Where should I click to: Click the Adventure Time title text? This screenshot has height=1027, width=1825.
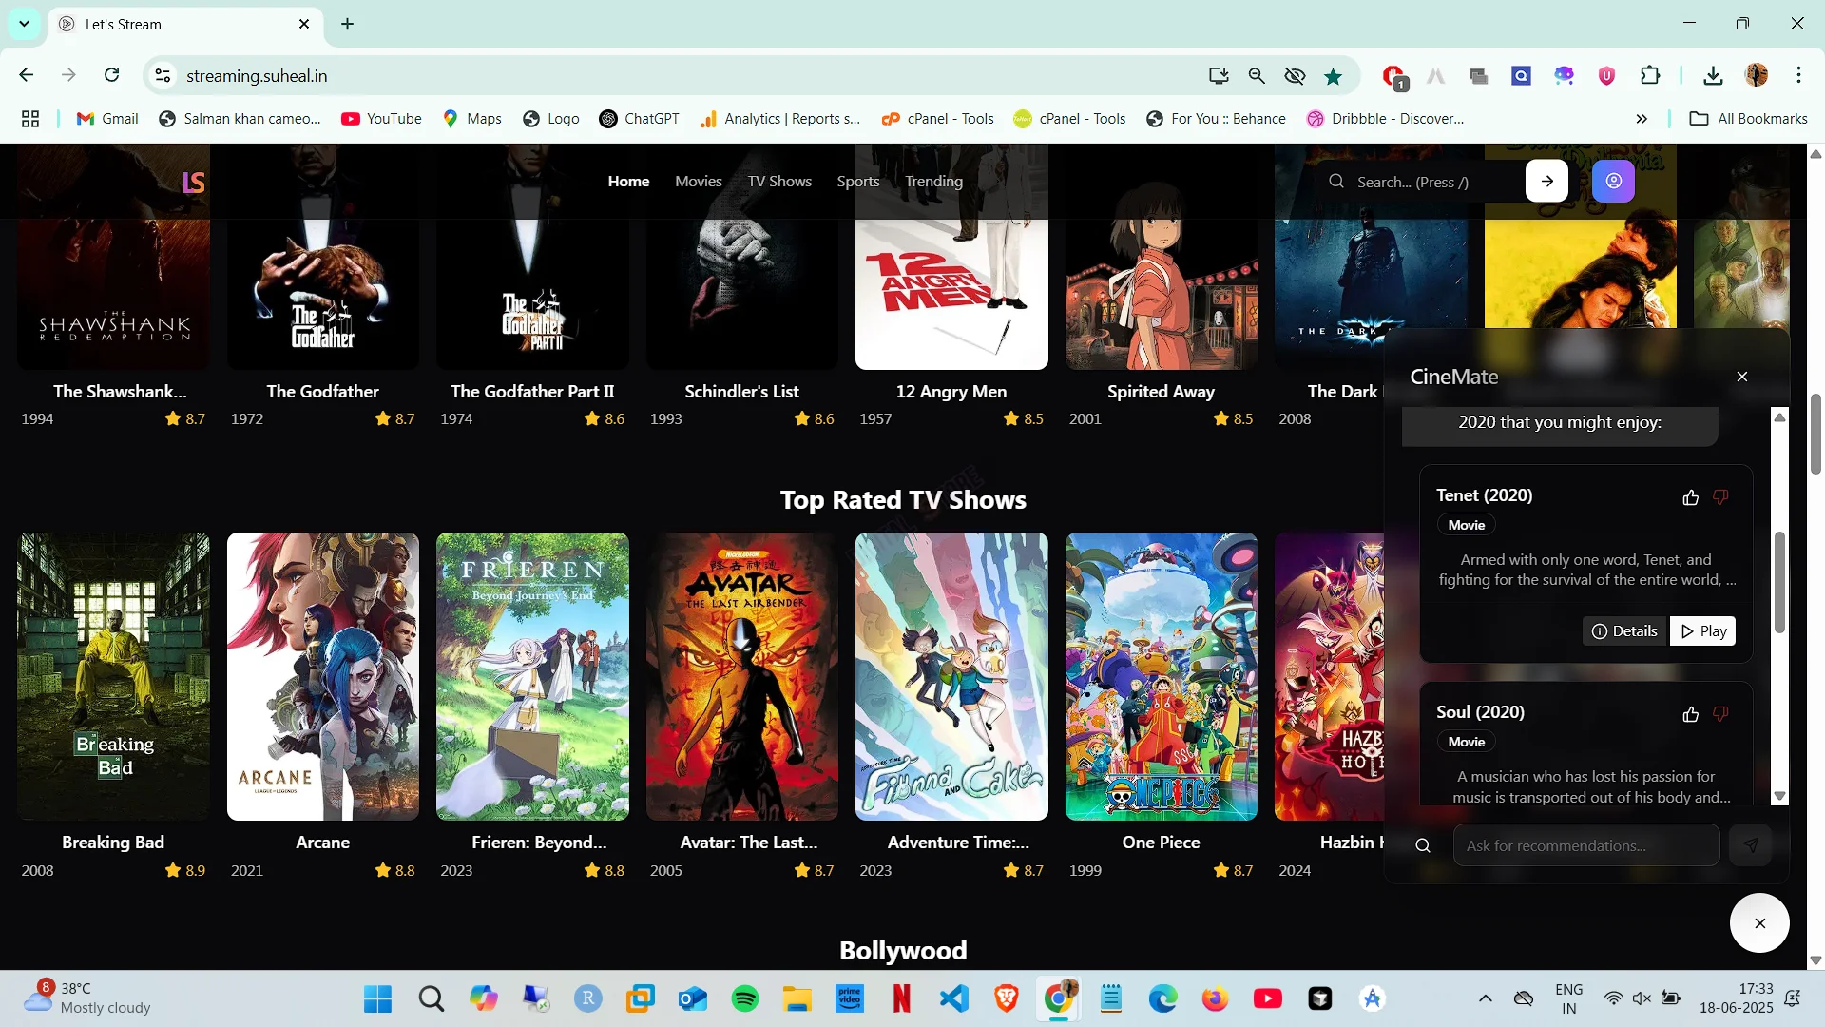pos(958,842)
